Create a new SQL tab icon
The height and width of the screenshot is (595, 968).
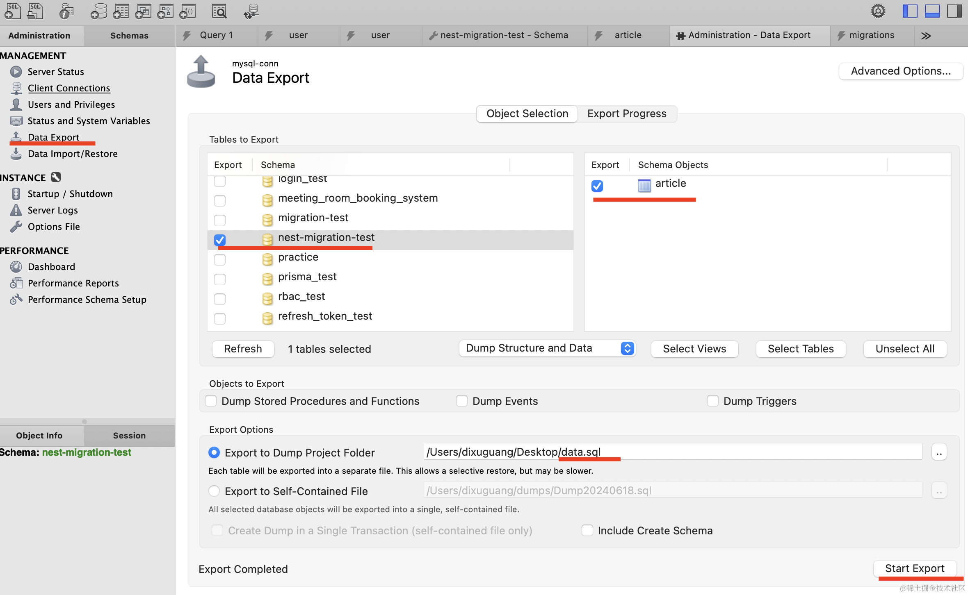click(x=12, y=11)
